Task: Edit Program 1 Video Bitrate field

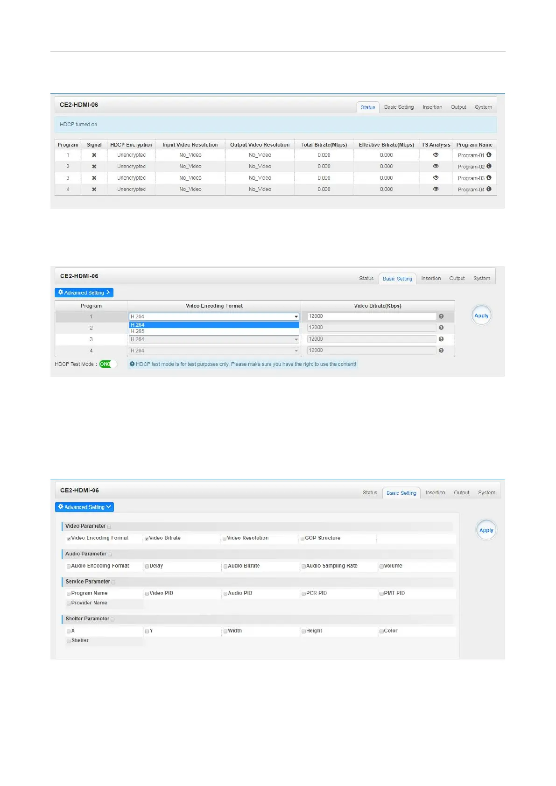Action: pos(372,316)
